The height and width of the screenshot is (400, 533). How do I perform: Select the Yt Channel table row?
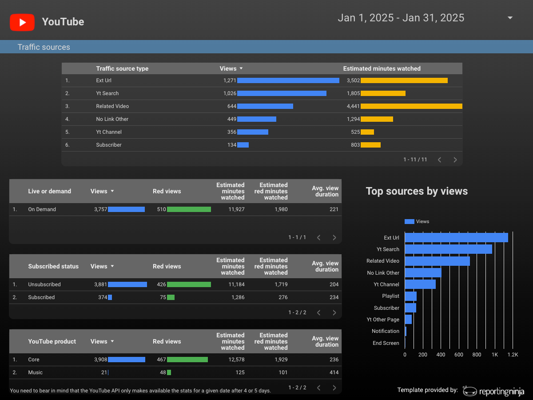[262, 132]
